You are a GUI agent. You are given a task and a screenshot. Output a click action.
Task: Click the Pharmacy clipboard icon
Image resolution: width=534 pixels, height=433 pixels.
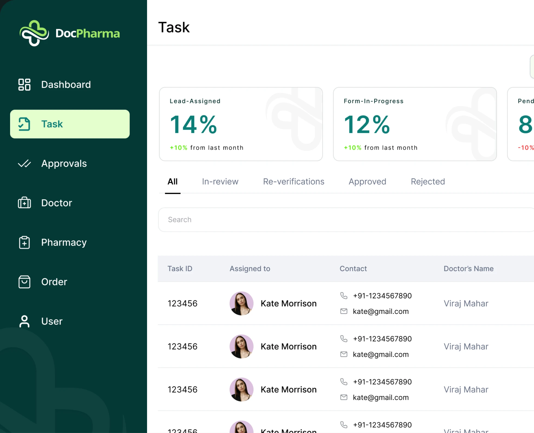click(x=24, y=242)
